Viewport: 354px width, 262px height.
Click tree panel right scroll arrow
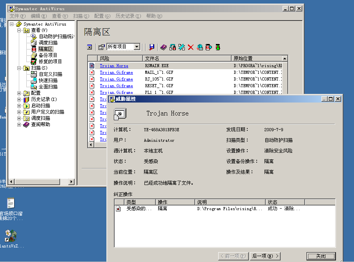[71, 181]
